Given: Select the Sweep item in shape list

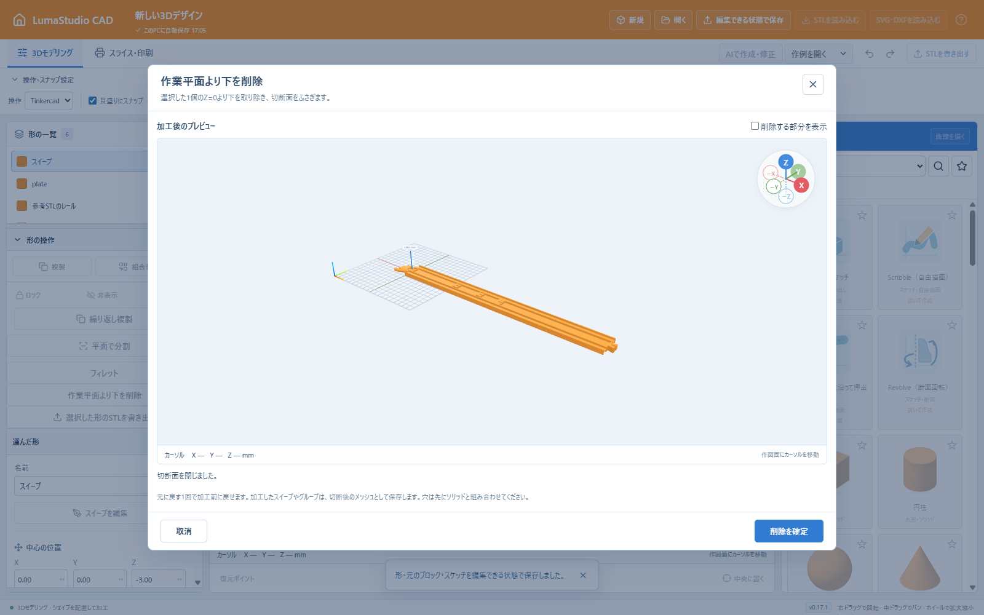Looking at the screenshot, I should [80, 162].
